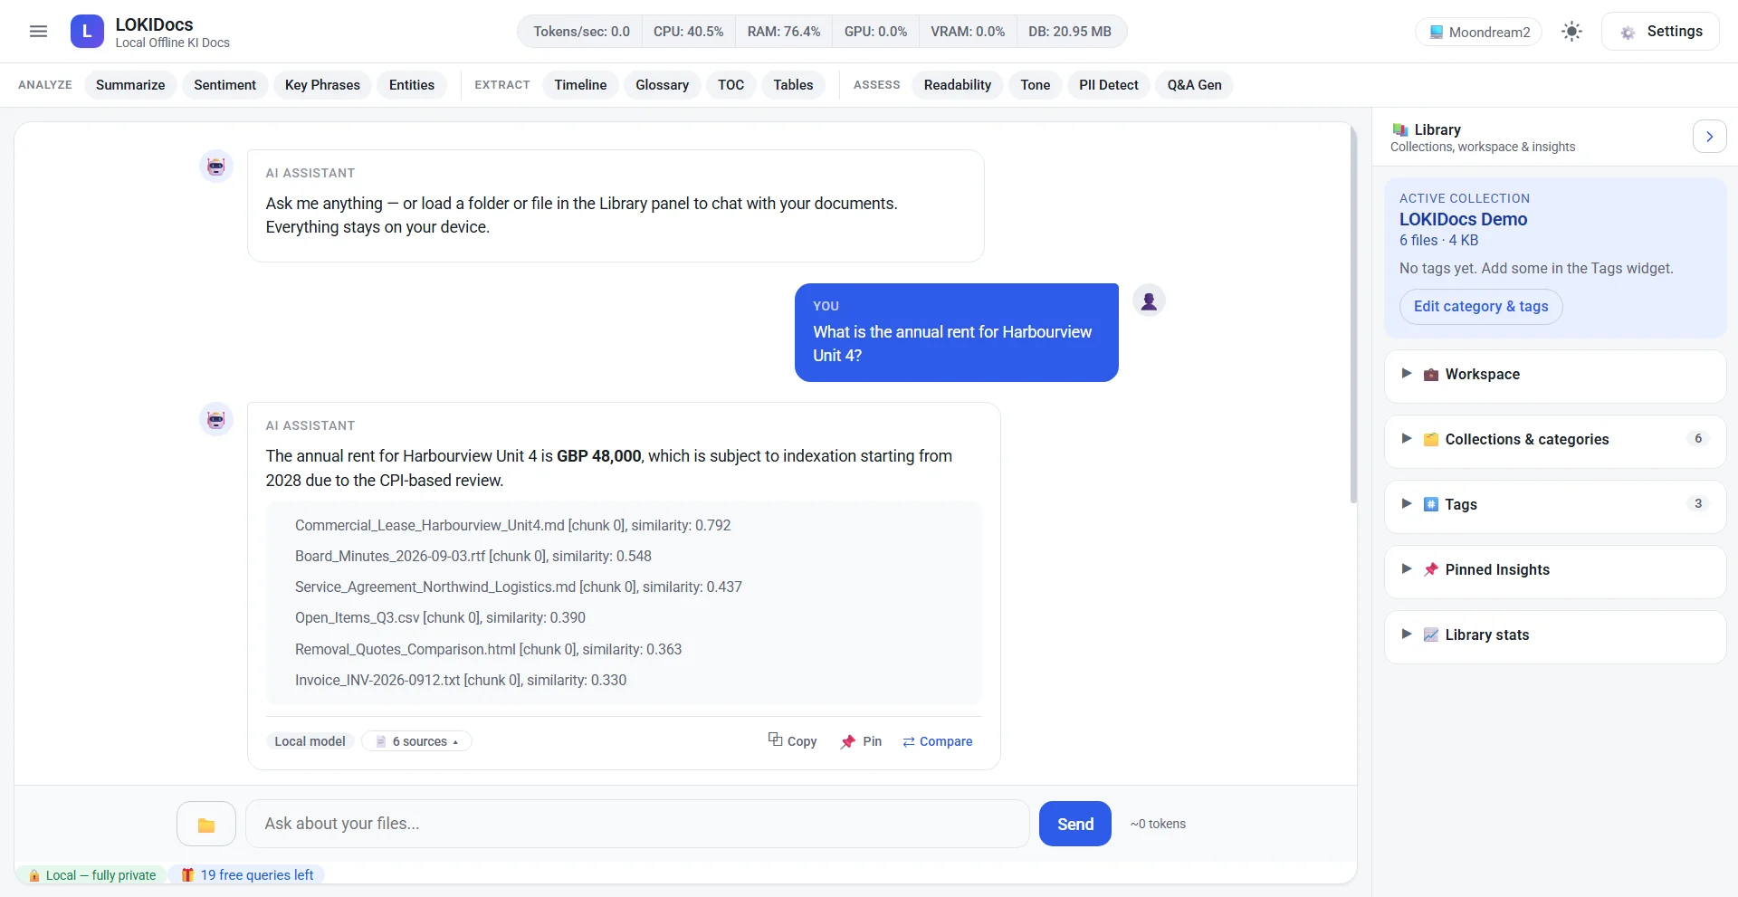Expand Library stats
The width and height of the screenshot is (1738, 897).
pos(1555,635)
